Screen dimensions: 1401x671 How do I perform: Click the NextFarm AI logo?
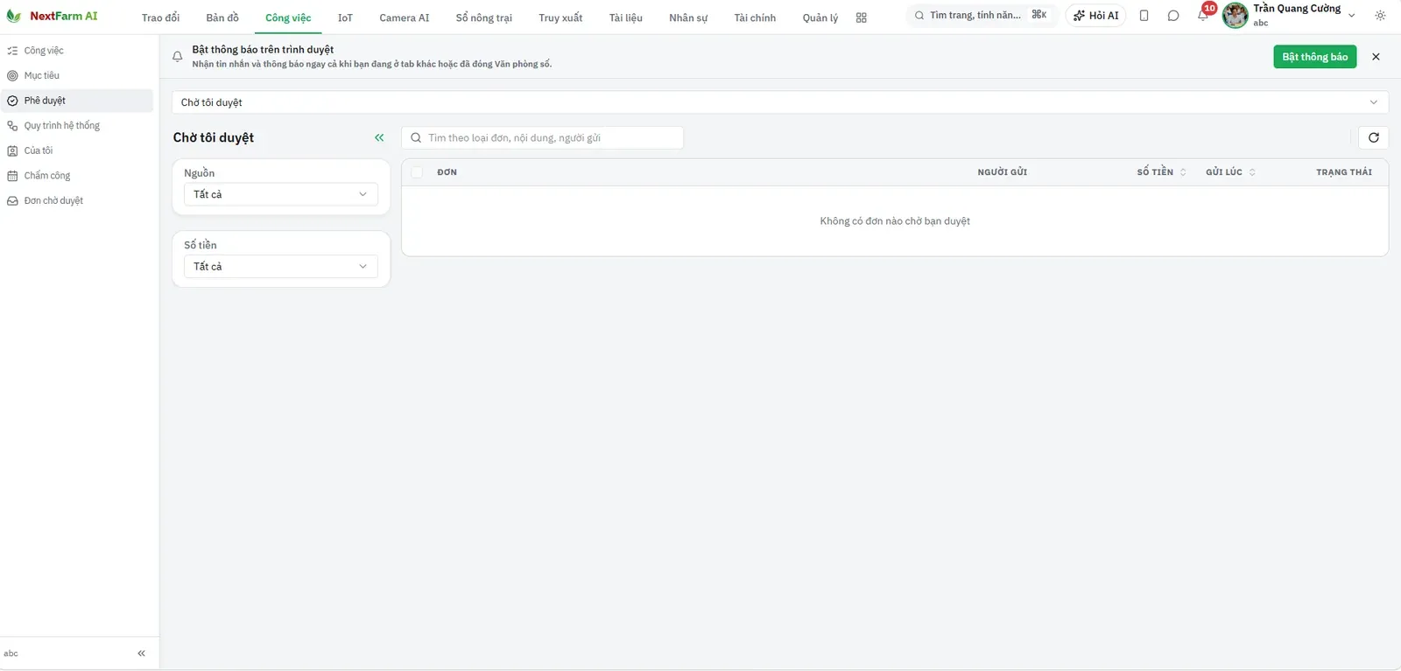point(53,16)
